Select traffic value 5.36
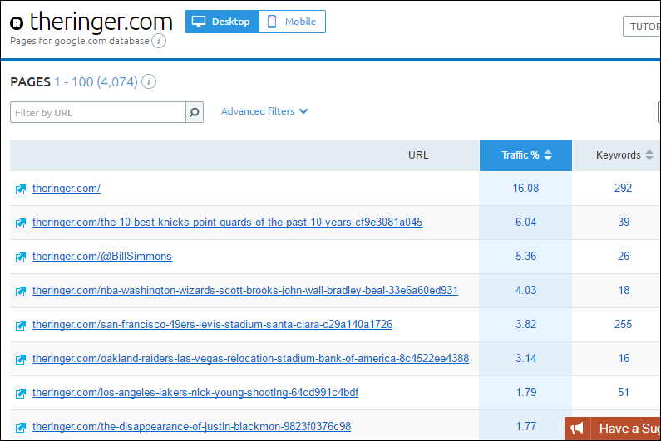This screenshot has height=441, width=661. [x=525, y=257]
